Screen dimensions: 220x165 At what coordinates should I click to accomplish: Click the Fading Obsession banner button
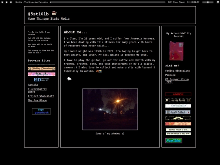tap(42, 68)
